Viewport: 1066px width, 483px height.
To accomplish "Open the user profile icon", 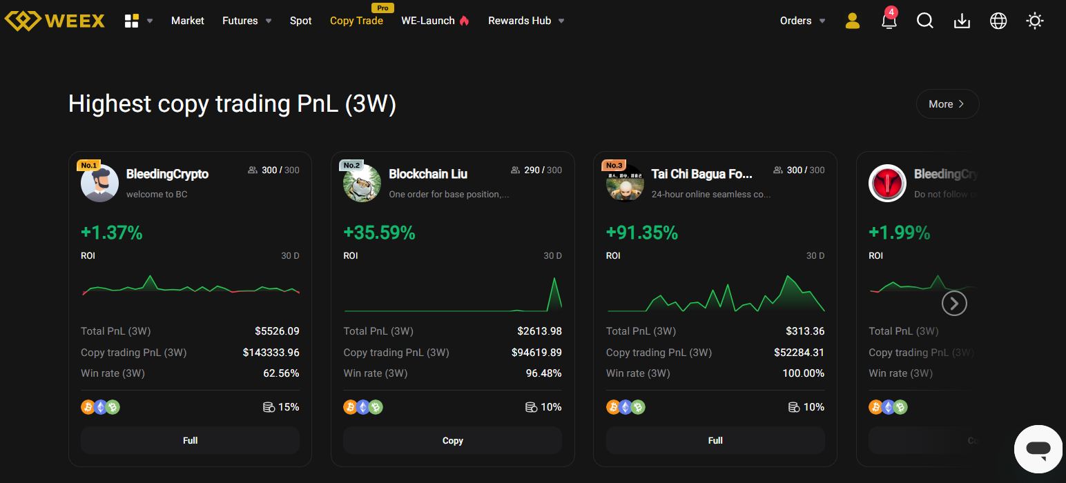I will click(x=853, y=21).
